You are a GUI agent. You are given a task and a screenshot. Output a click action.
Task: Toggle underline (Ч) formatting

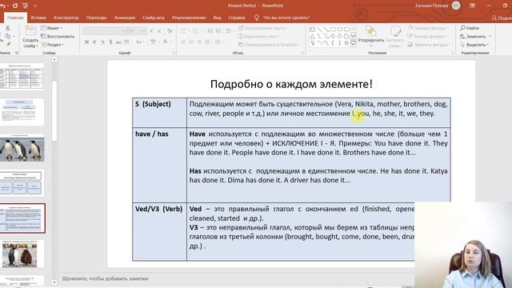[x=102, y=42]
